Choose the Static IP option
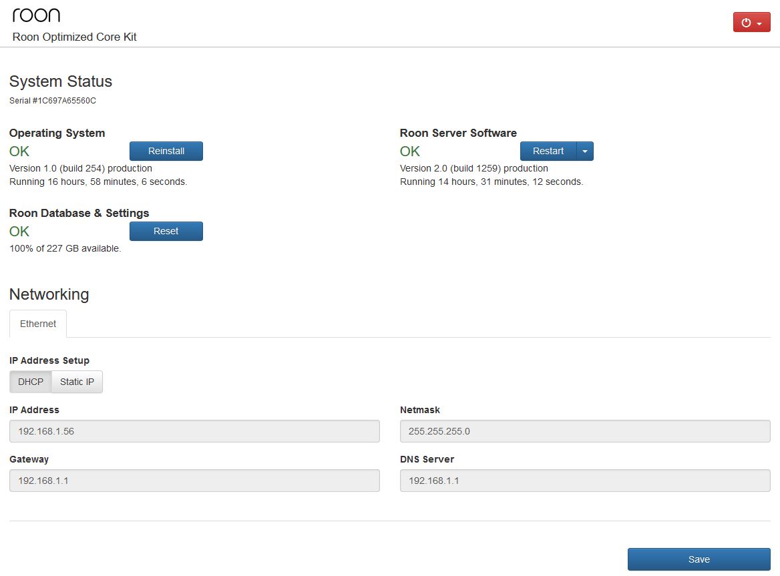The image size is (780, 576). coord(77,382)
